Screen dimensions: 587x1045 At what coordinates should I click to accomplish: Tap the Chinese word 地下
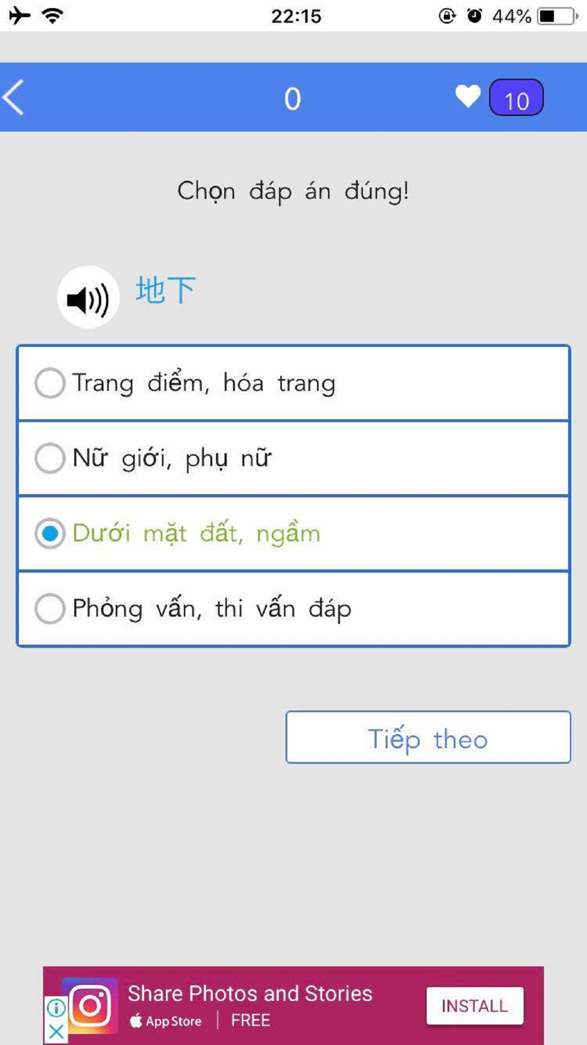pos(166,290)
